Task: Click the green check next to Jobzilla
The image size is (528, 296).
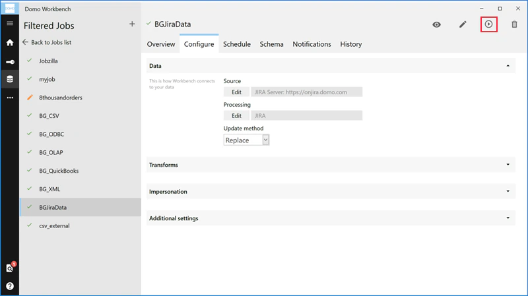Action: [30, 61]
